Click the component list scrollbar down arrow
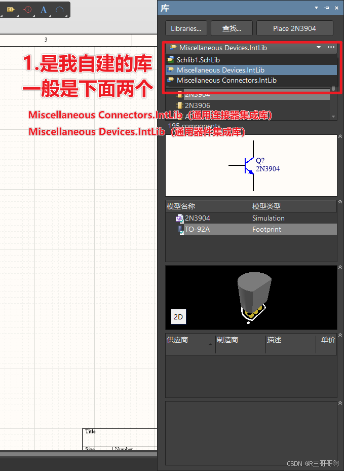 (333, 117)
